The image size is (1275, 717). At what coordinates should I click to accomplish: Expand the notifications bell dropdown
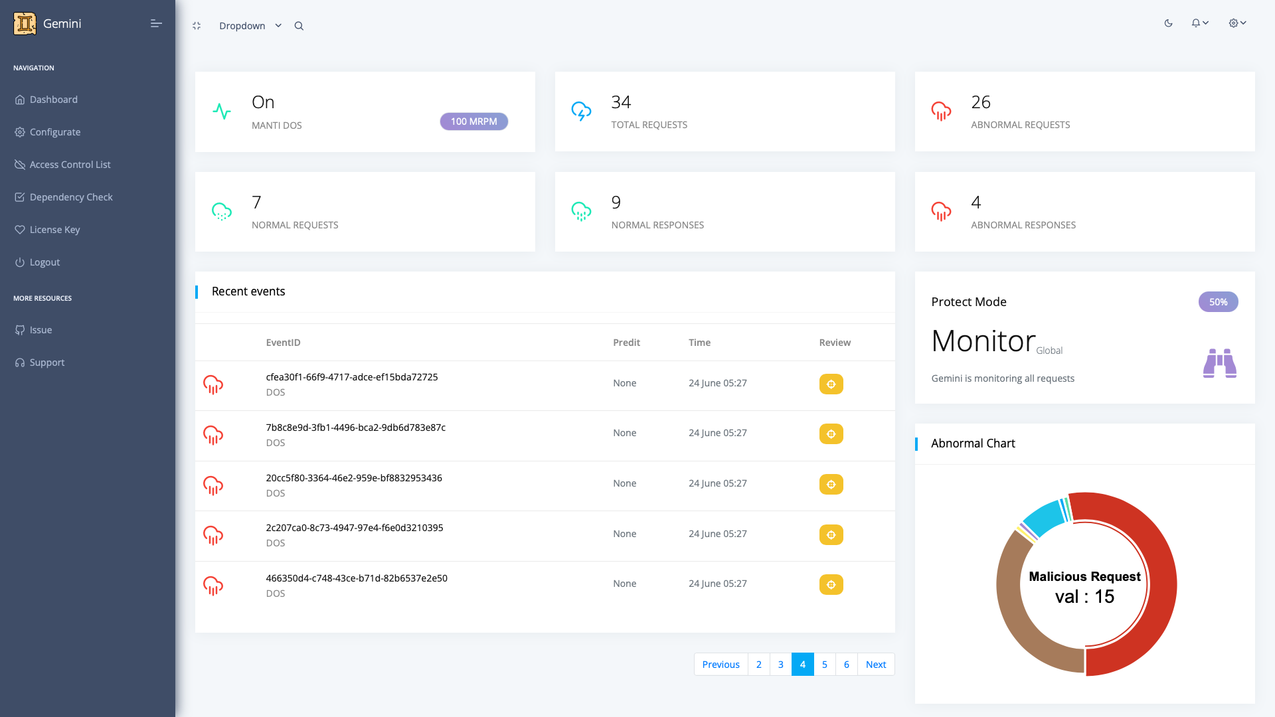pyautogui.click(x=1199, y=23)
